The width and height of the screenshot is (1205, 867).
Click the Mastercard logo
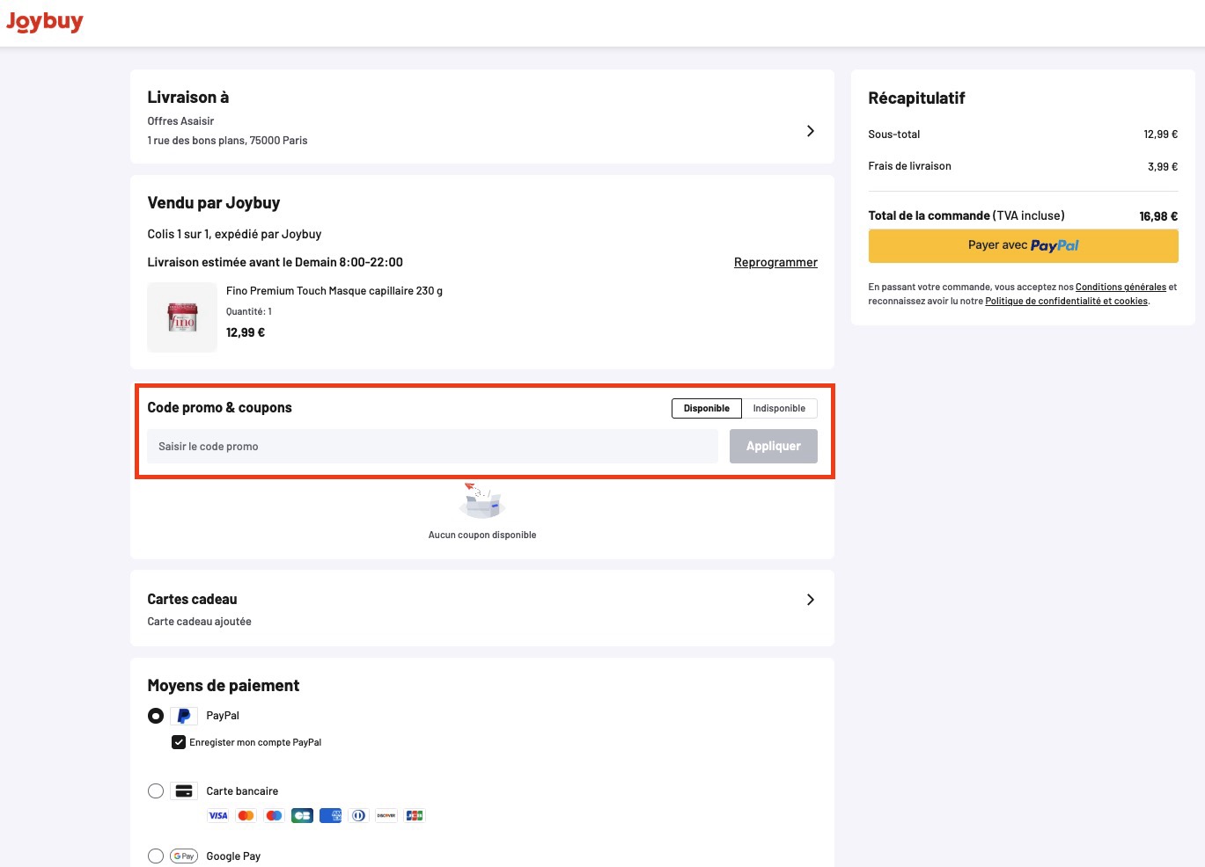pos(246,816)
